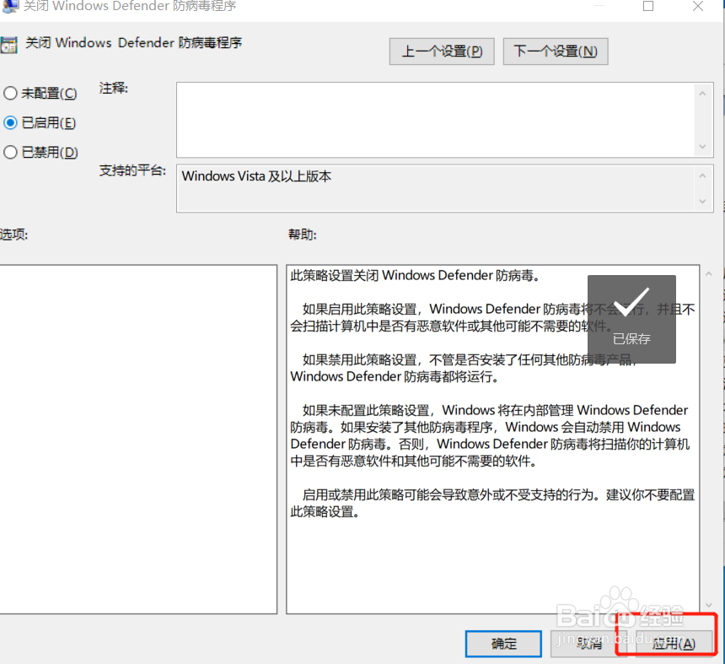Click the up arrow of help pane scrollbar
Screen dimensions: 725x664
tap(708, 274)
